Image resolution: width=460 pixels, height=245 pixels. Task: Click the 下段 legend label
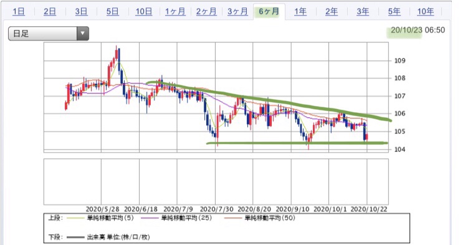click(55, 237)
